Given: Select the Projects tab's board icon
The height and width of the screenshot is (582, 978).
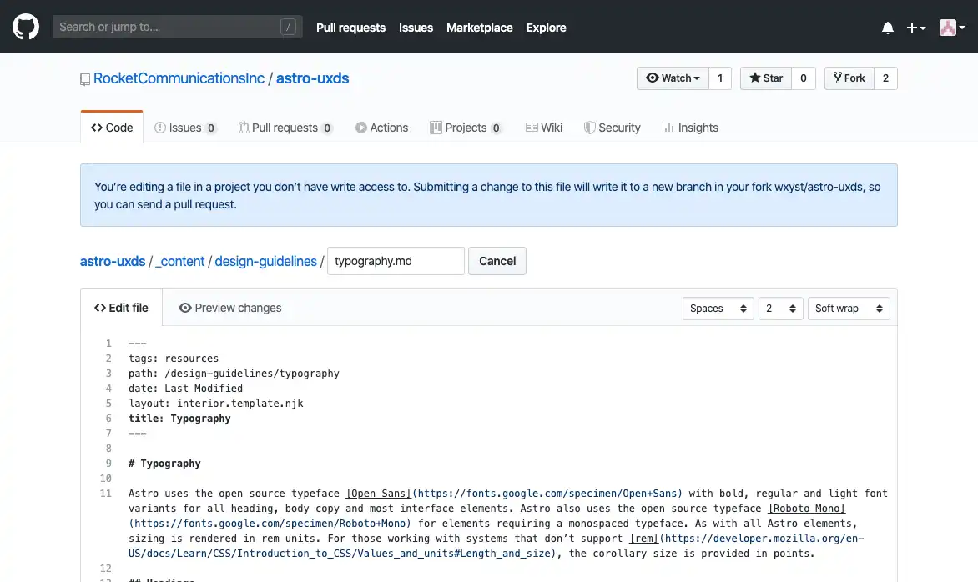Looking at the screenshot, I should point(436,127).
